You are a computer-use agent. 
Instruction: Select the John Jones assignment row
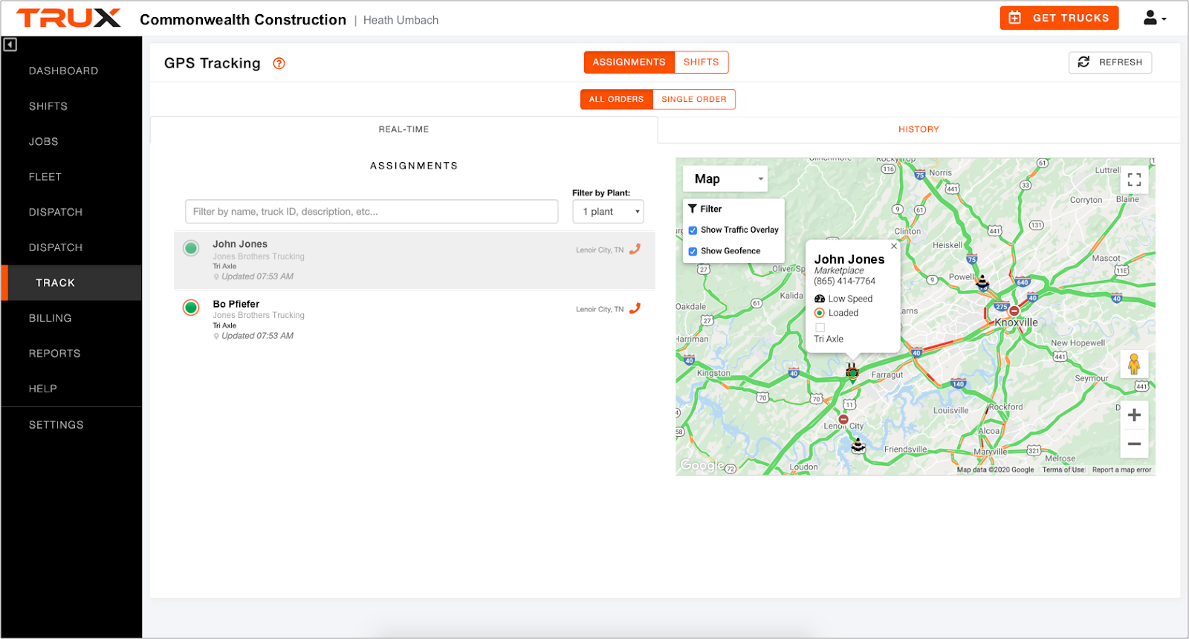click(x=415, y=260)
